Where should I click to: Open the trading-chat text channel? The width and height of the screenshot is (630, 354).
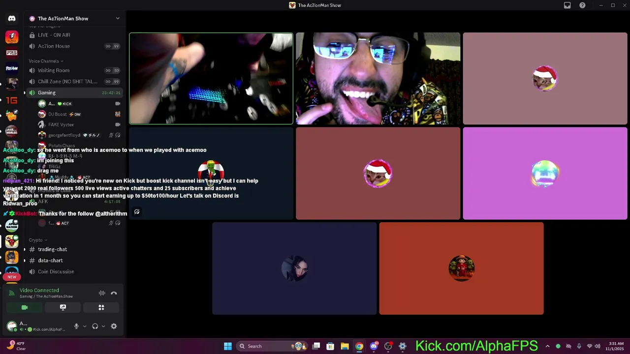[74, 249]
